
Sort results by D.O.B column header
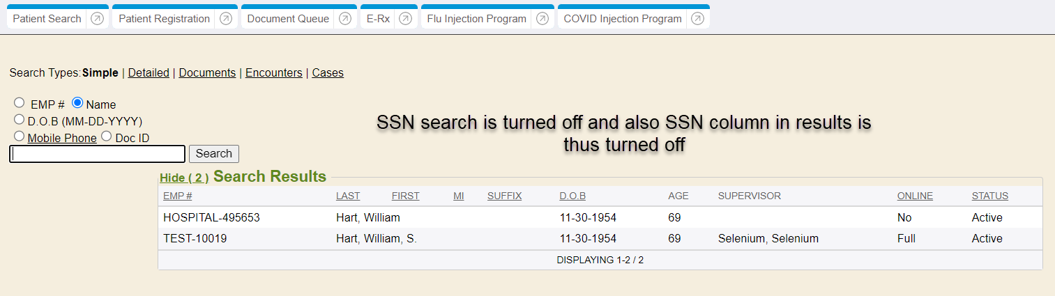(x=572, y=196)
